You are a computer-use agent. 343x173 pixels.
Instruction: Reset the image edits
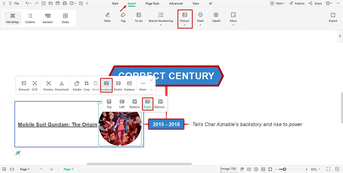[96, 86]
